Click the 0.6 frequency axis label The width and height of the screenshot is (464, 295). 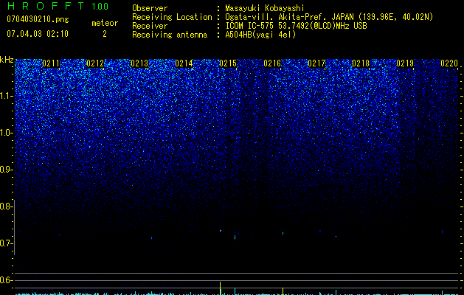pyautogui.click(x=6, y=280)
